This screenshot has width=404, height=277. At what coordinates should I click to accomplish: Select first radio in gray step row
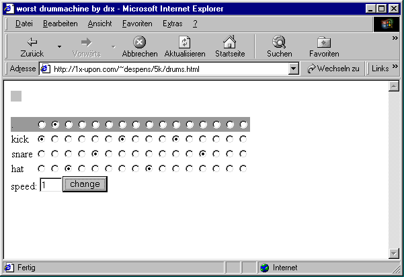[x=42, y=124]
